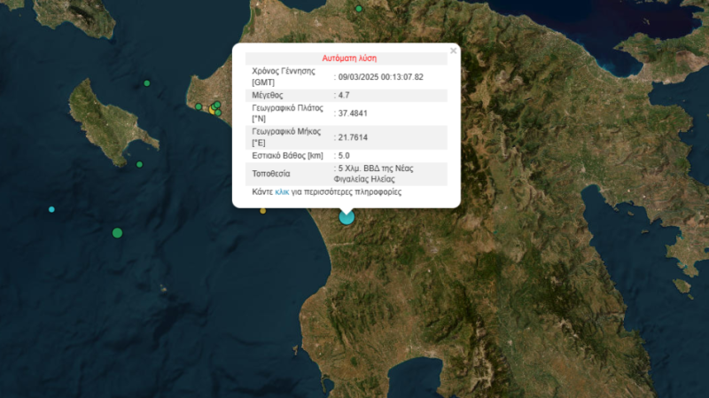Click the magnitude value 4.7
Image resolution: width=709 pixels, height=398 pixels.
[x=347, y=96]
